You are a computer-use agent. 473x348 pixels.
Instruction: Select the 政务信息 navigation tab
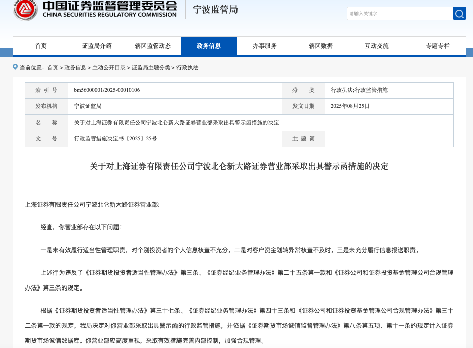click(x=209, y=46)
